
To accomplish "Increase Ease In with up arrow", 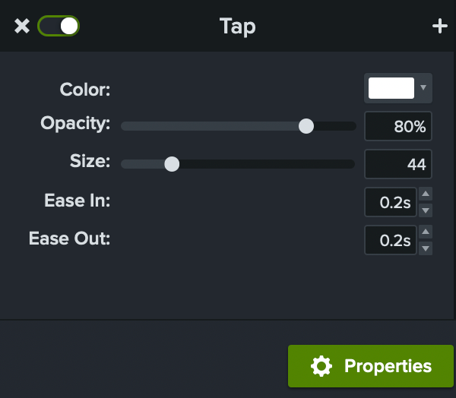I will (x=426, y=194).
